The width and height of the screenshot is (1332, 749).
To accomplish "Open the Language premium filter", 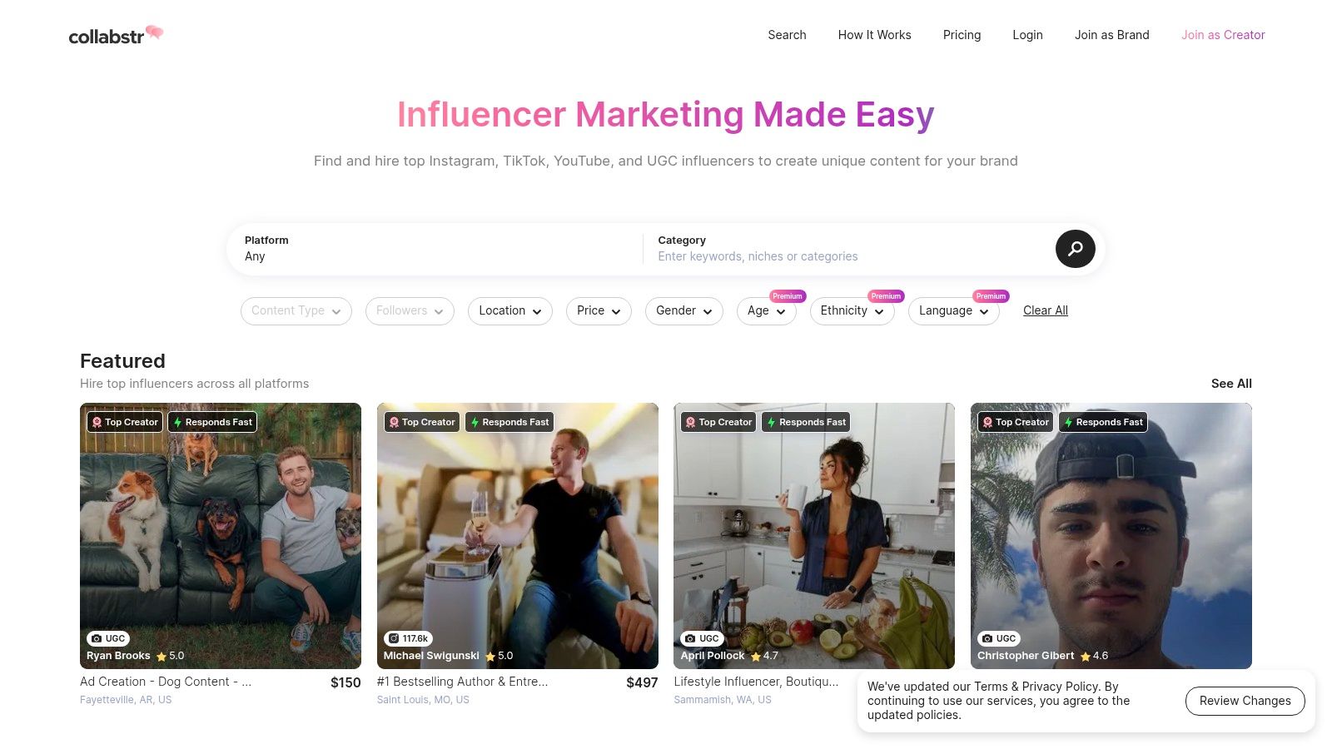I will [x=954, y=310].
